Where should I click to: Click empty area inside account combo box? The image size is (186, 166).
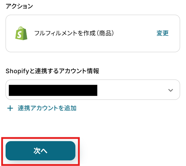coord(132,90)
